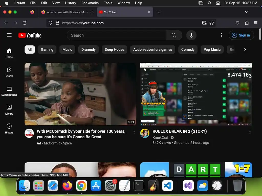Viewport: 262px width, 196px height.
Task: Select the Deep House filter chip
Action: (x=114, y=50)
